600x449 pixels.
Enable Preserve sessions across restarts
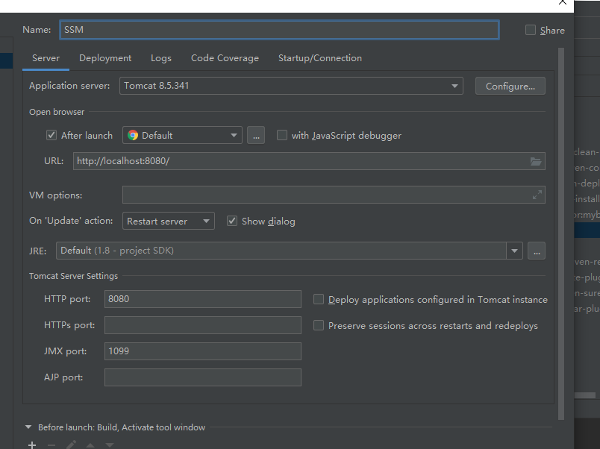[319, 325]
